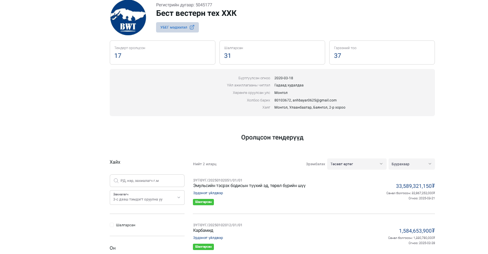Screen dimensions: 488x254
Task: Click the green Шалгарсан badge on Карбамид
Action: coord(203,247)
